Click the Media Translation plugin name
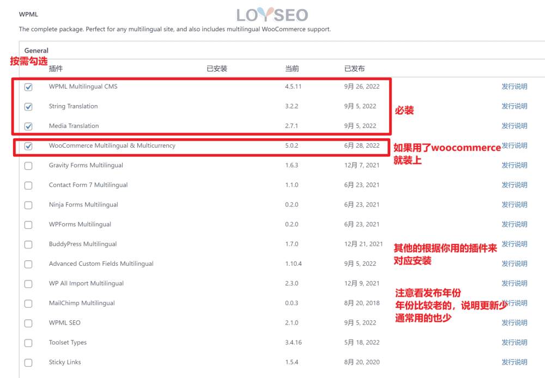545x378 pixels. coord(74,126)
